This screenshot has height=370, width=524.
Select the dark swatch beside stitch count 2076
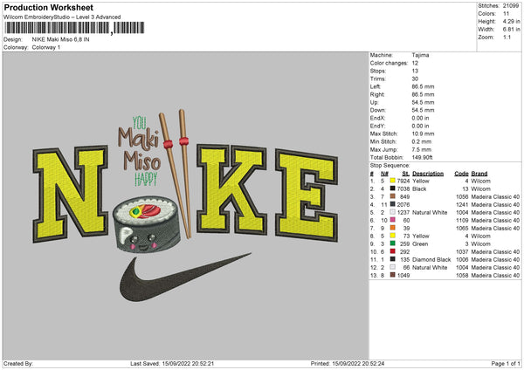(x=393, y=204)
